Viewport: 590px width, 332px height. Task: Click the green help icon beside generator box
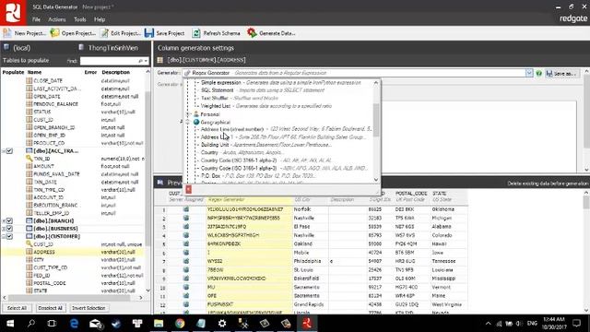pos(538,73)
